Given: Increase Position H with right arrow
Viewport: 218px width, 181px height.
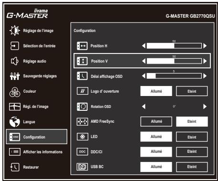Looking at the screenshot, I should [205, 46].
